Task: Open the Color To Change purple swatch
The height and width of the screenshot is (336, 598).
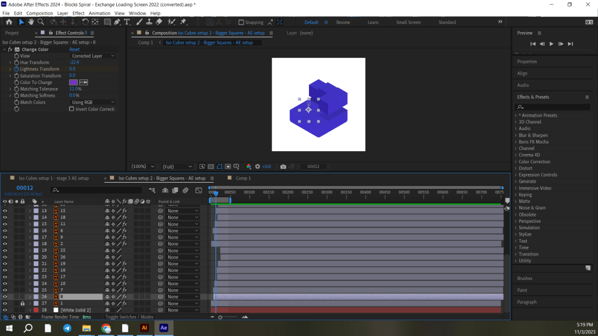Action: click(73, 82)
